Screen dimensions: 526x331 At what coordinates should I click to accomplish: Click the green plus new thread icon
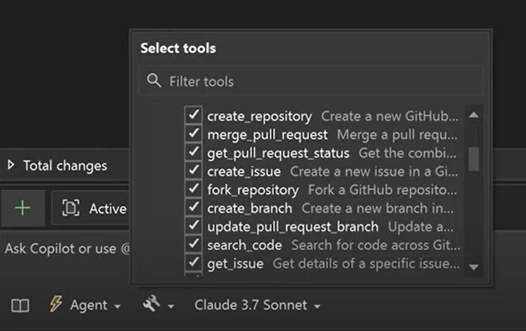coord(22,208)
